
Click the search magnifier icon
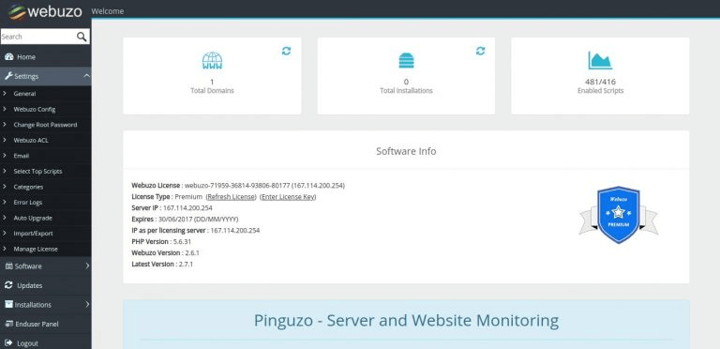click(x=82, y=37)
